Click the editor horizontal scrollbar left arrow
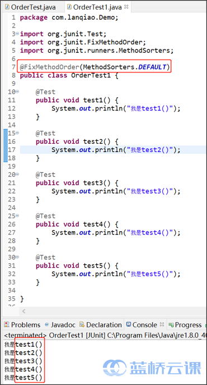207x385 pixels. tap(23, 311)
